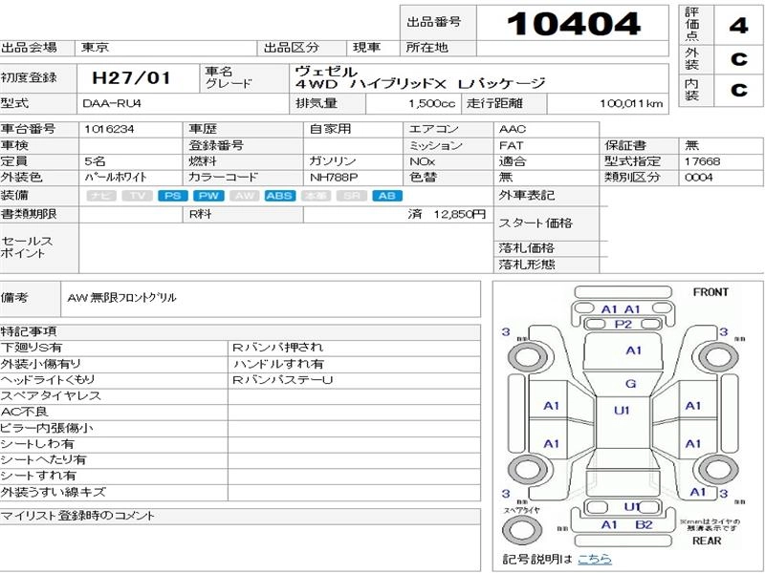Click the type designation number 17668

[x=702, y=161]
